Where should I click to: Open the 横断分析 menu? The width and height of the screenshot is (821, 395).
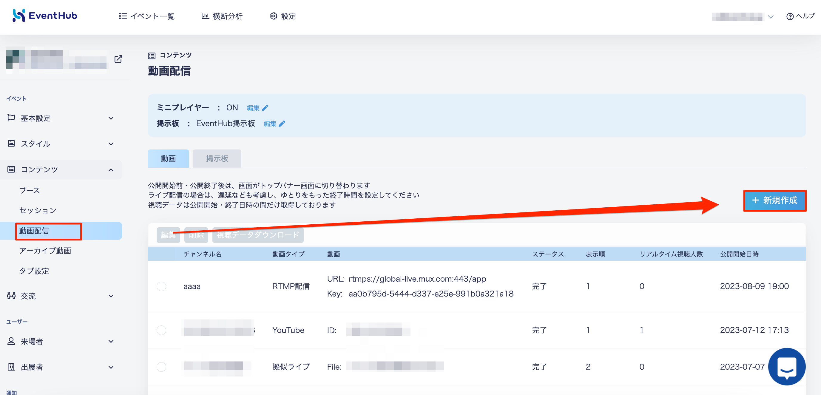222,16
